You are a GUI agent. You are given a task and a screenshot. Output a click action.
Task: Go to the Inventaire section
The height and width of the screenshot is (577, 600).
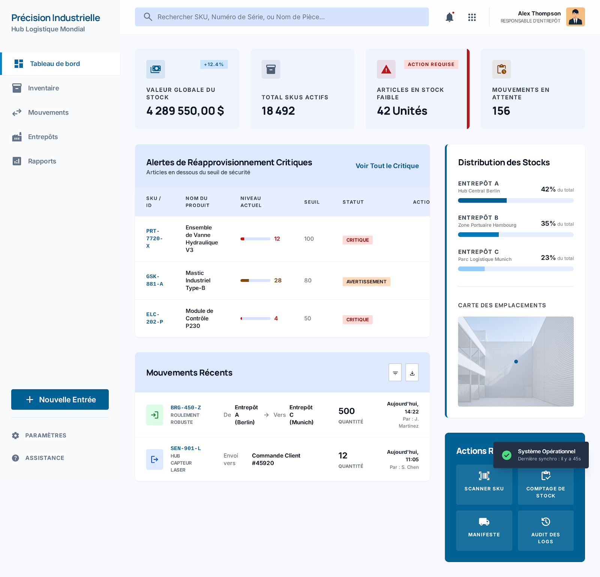click(x=43, y=88)
